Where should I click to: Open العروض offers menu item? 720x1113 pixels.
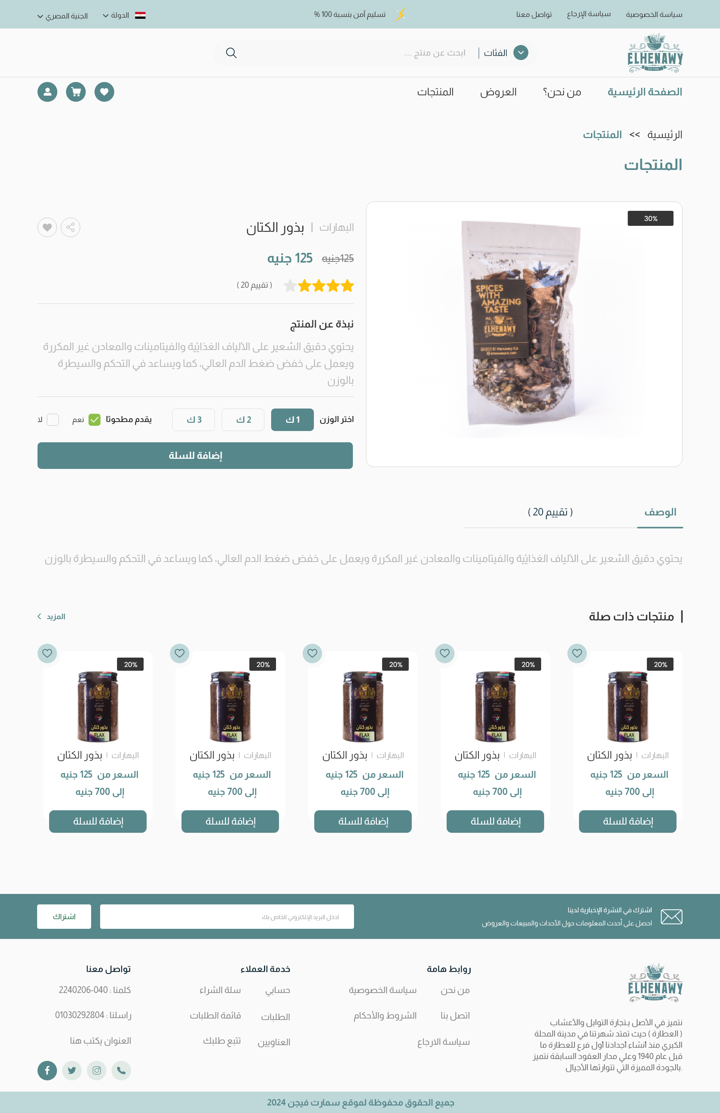pyautogui.click(x=498, y=92)
